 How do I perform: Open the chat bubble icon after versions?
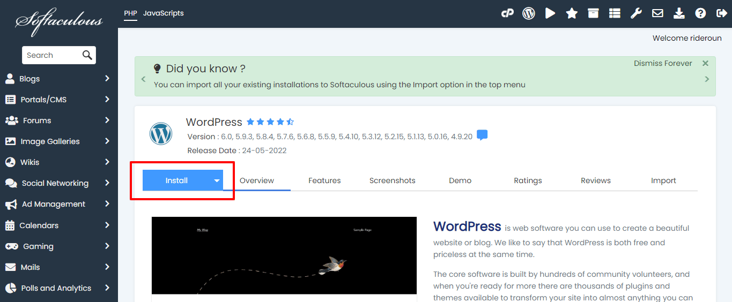[482, 135]
